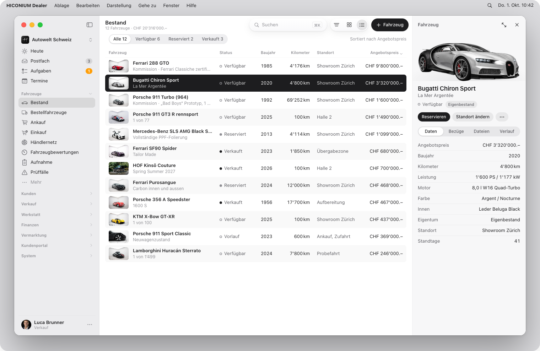The height and width of the screenshot is (351, 540).
Task: Show Mehr sidebar items
Action: pyautogui.click(x=57, y=182)
